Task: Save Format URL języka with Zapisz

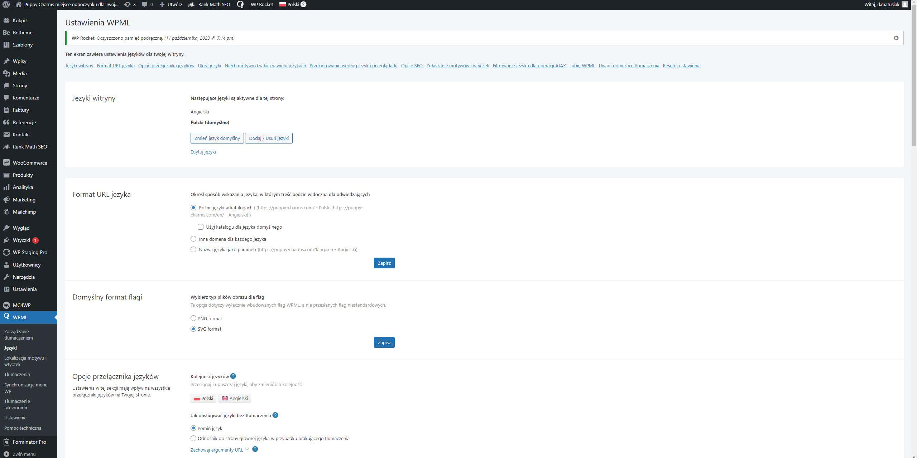Action: [384, 263]
